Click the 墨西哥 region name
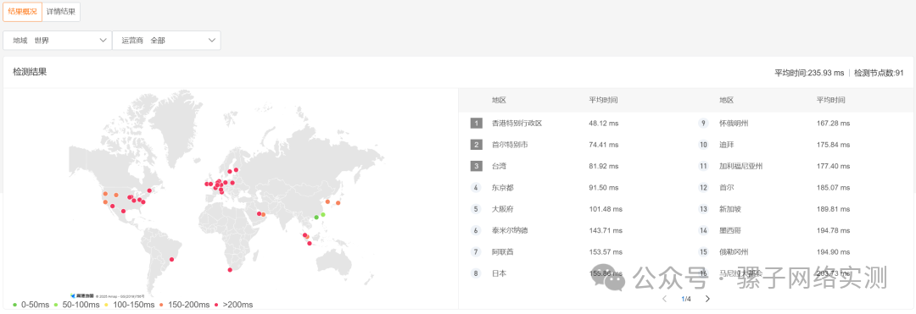 tap(729, 231)
